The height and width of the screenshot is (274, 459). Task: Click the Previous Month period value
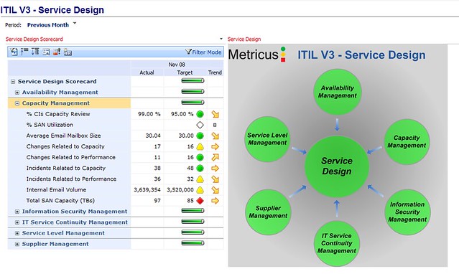pyautogui.click(x=48, y=25)
